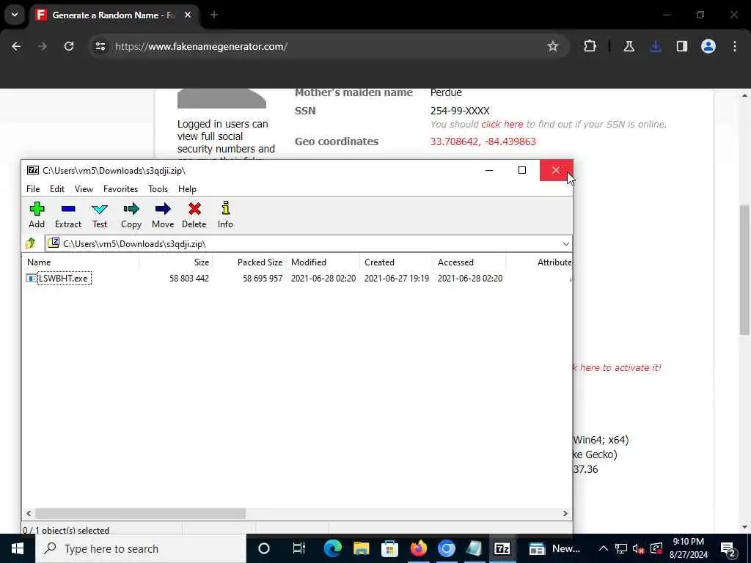Open Microsoft Store taskbar icon
The image size is (751, 563).
[x=390, y=548]
